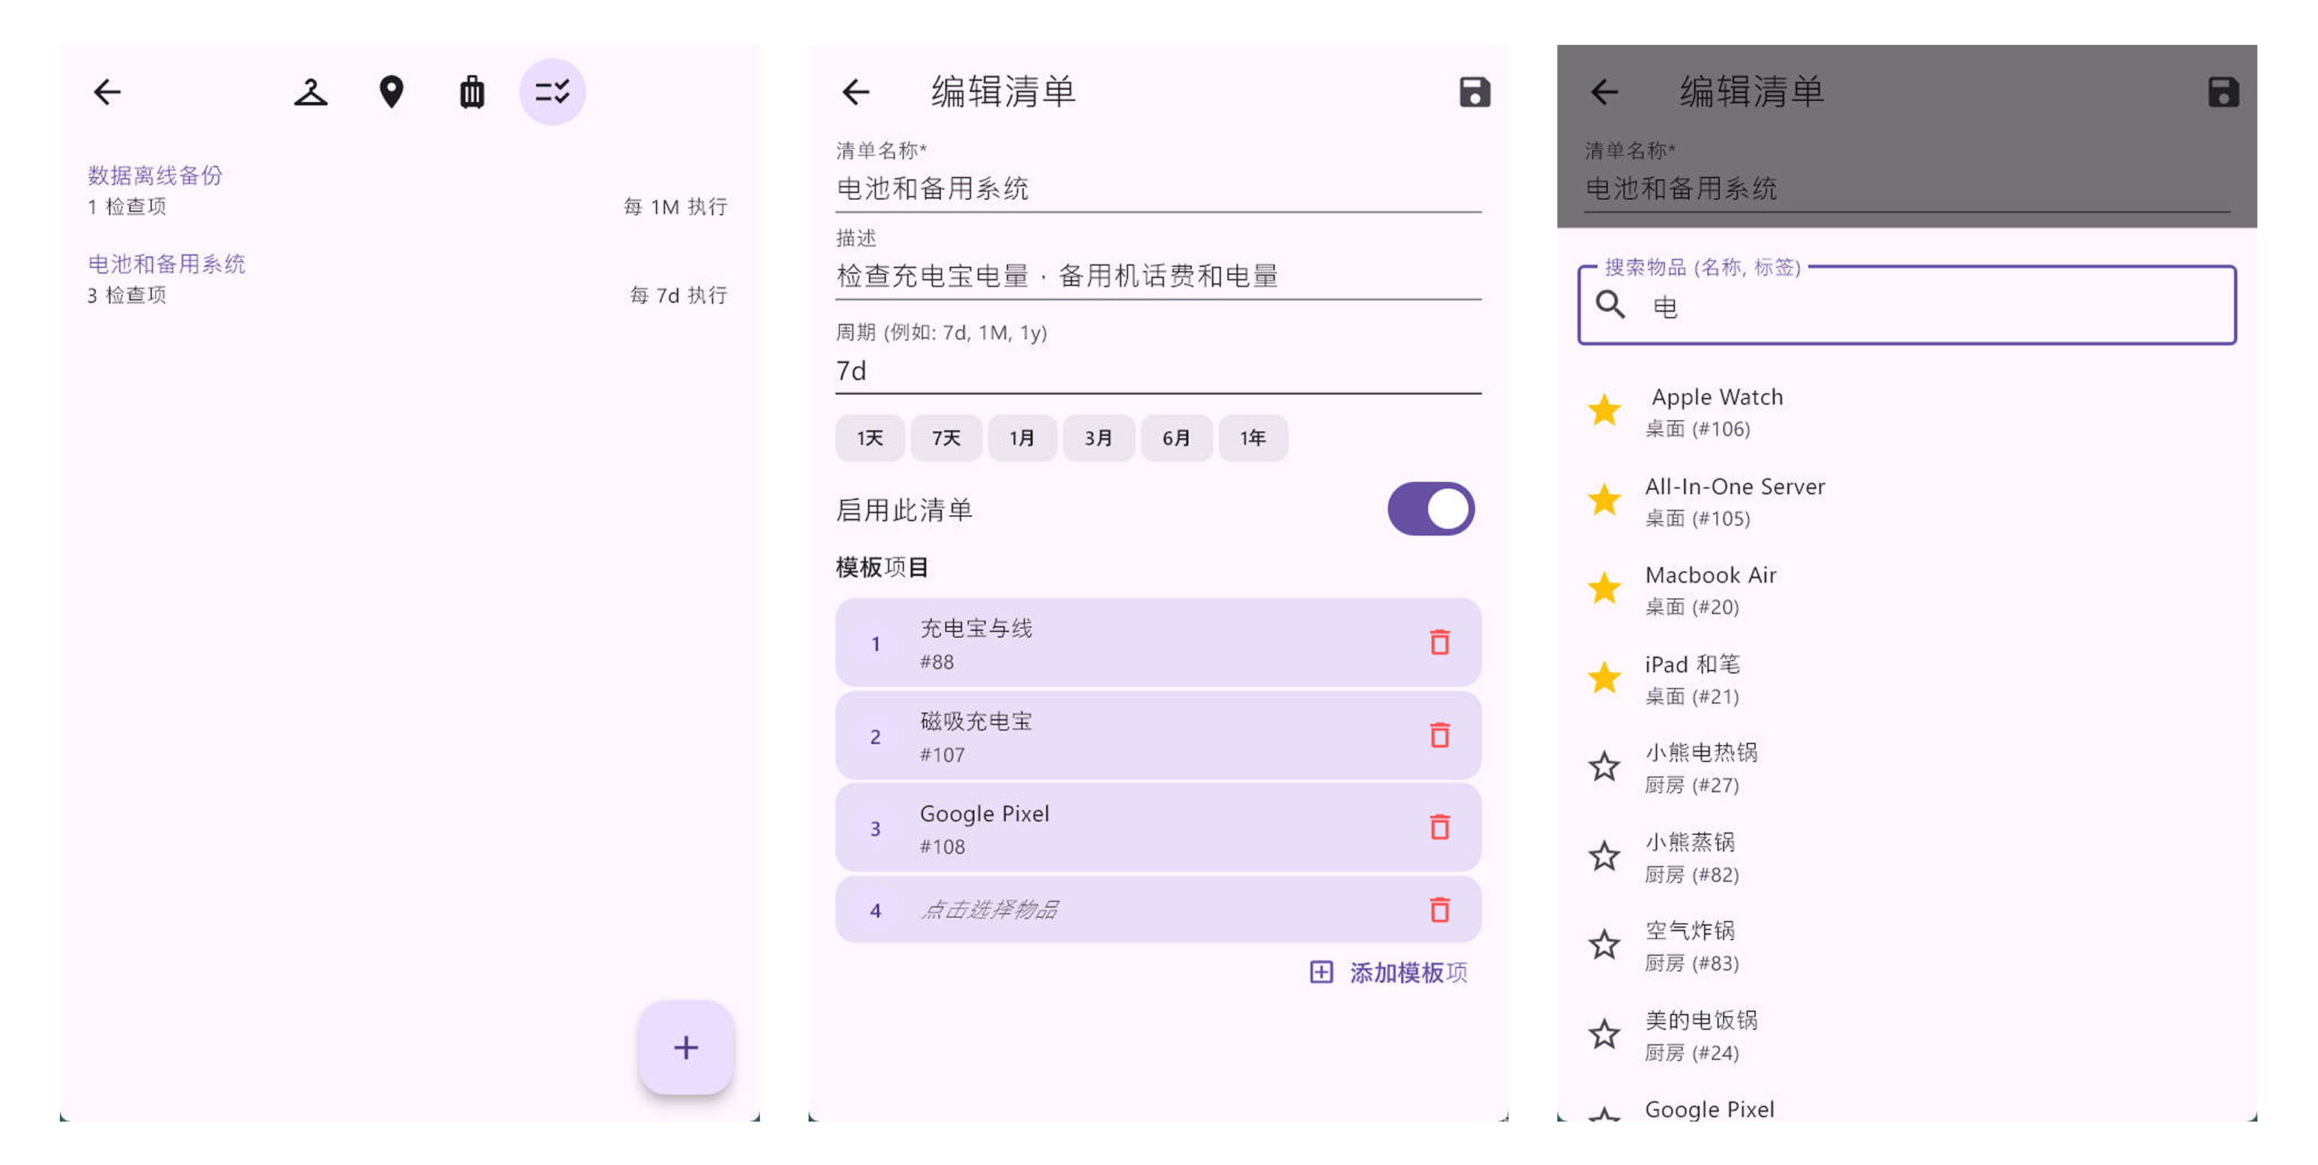
Task: Unfavorite Macbook Air star
Action: tap(1604, 588)
